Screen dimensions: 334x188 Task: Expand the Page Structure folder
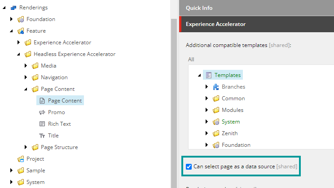[x=26, y=147]
